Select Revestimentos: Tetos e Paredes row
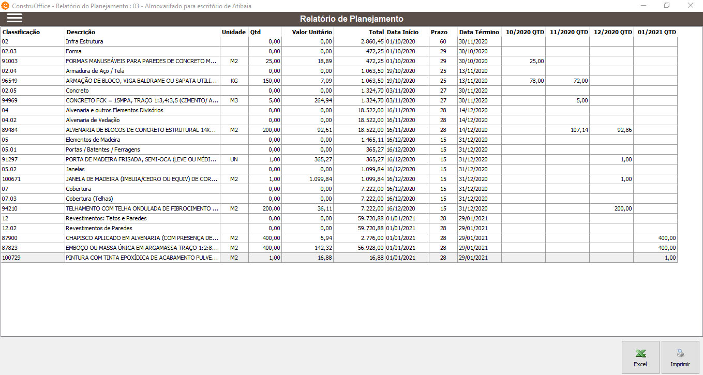Image resolution: width=703 pixels, height=375 pixels. pos(339,218)
